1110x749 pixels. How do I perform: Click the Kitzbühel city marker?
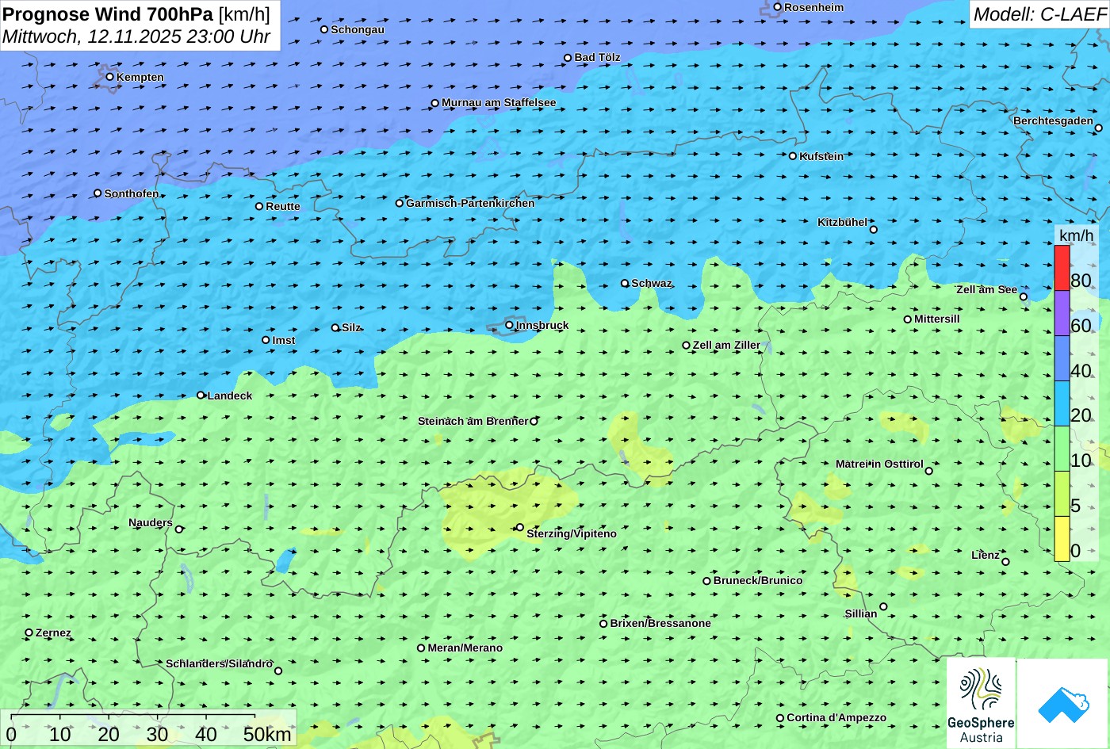[x=874, y=229]
